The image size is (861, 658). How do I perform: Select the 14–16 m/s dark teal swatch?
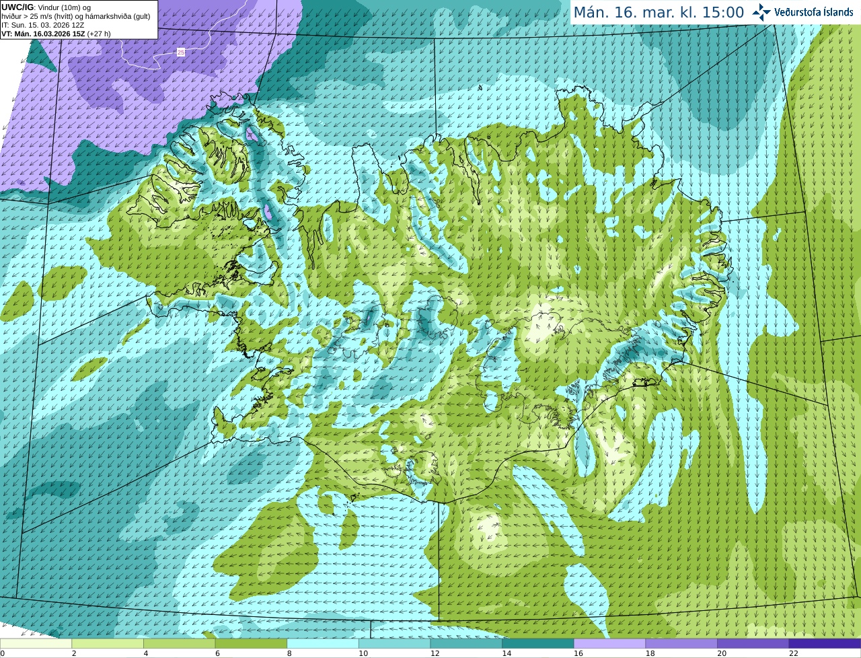[x=537, y=643]
